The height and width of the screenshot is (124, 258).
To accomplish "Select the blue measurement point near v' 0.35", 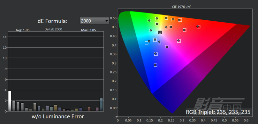I will (155, 53).
